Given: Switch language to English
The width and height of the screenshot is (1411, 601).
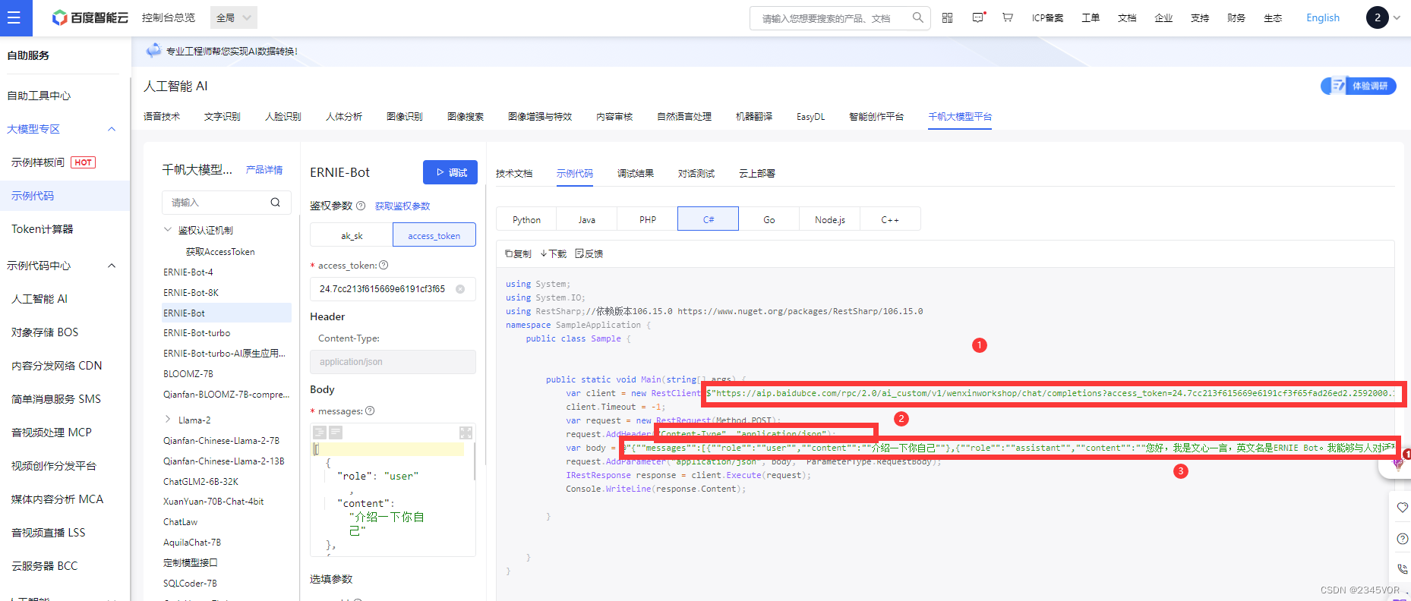Looking at the screenshot, I should (x=1322, y=17).
